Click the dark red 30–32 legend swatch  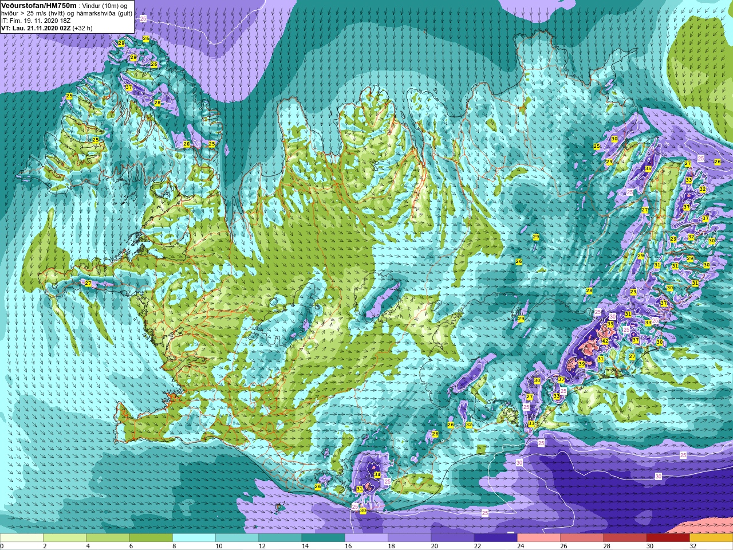point(668,538)
